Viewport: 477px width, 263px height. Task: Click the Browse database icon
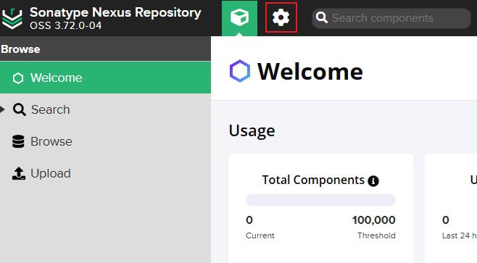pos(18,142)
